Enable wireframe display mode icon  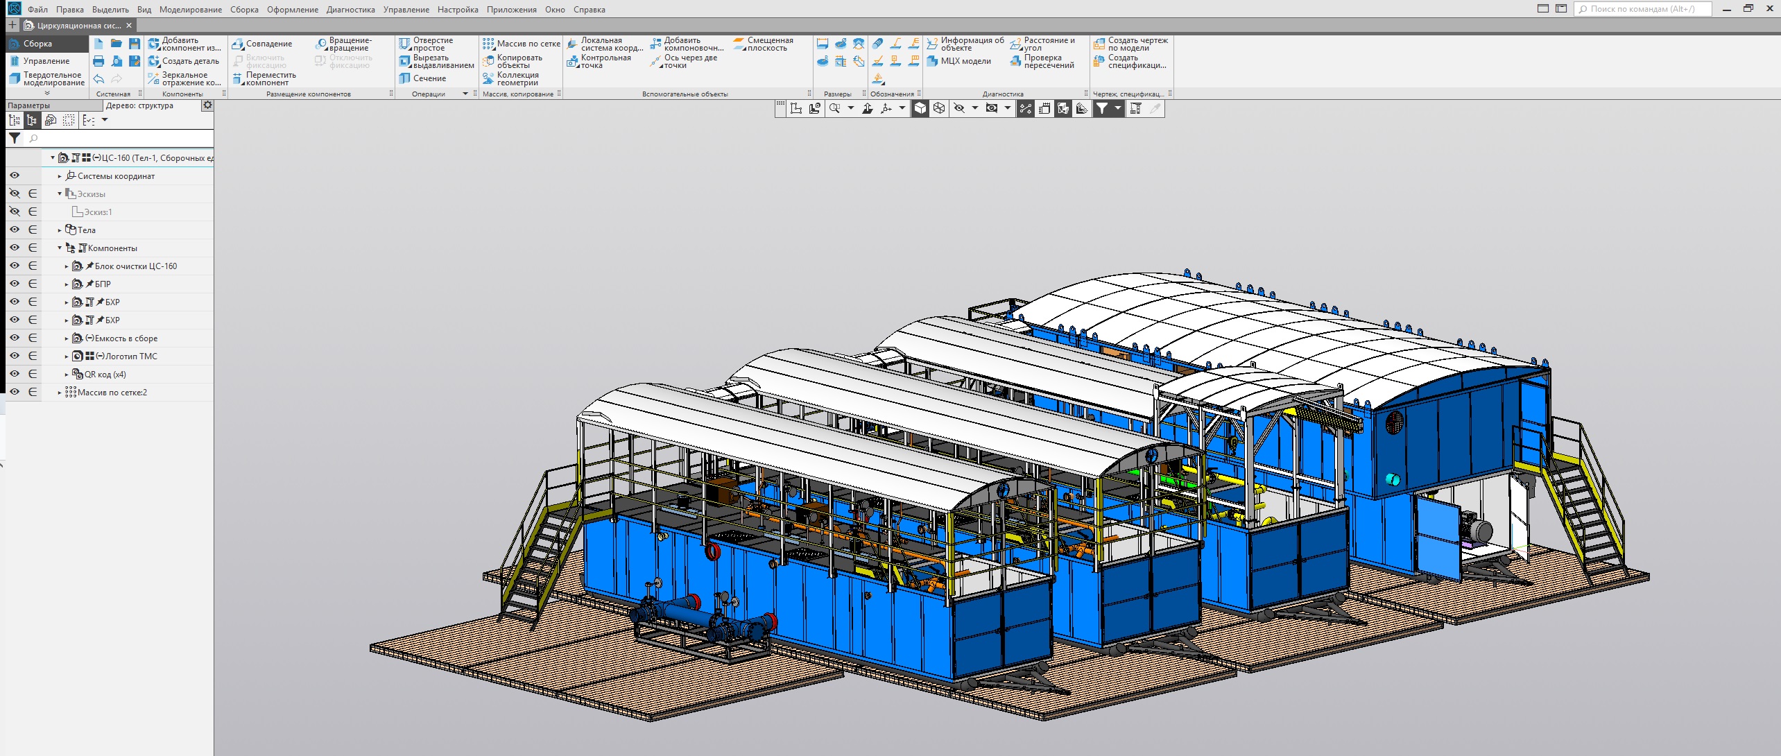[x=938, y=108]
